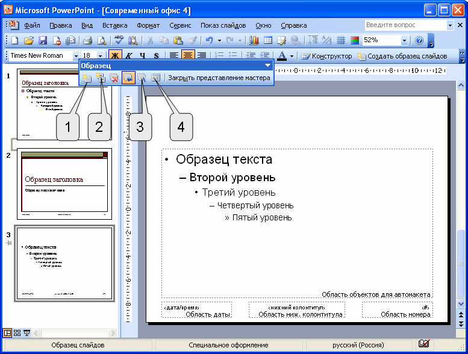Click the spelling status book icon
Image resolution: width=468 pixels, height=354 pixels.
[424, 344]
